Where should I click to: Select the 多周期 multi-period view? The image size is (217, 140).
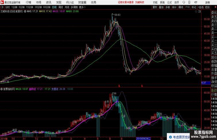pos(74,7)
